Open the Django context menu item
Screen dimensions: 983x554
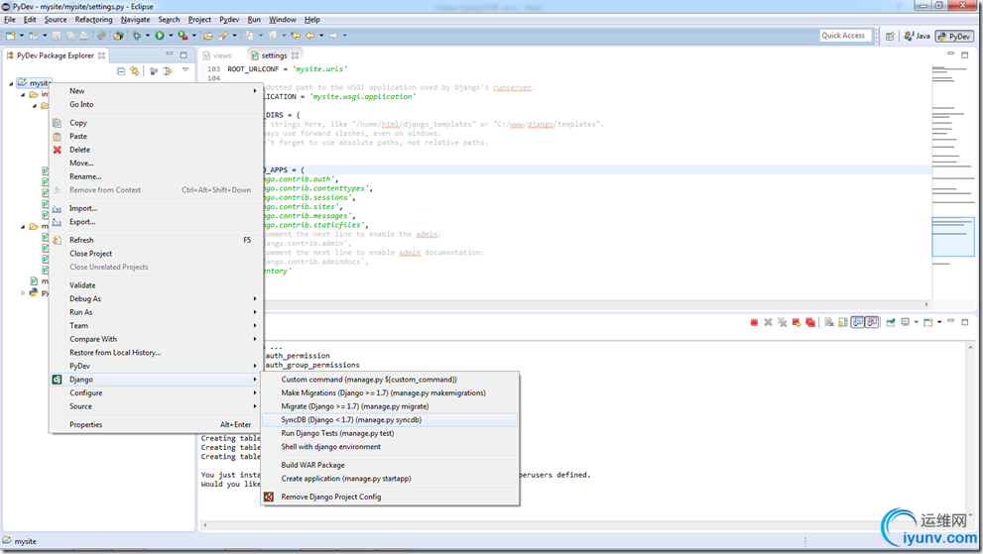coord(156,380)
